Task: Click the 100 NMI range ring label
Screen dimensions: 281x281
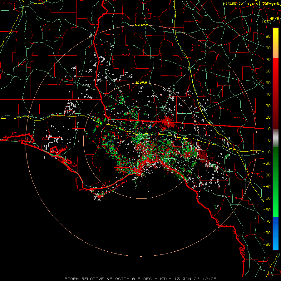Action: point(141,25)
